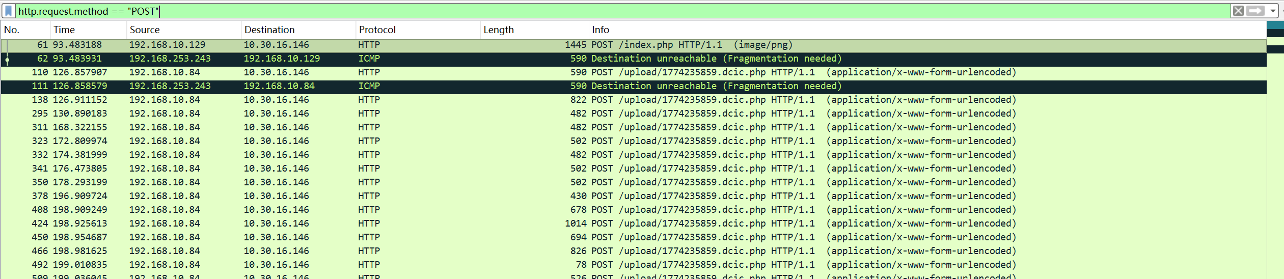Click Info text of packet 61 image/png
This screenshot has width=1284, height=279.
point(692,45)
